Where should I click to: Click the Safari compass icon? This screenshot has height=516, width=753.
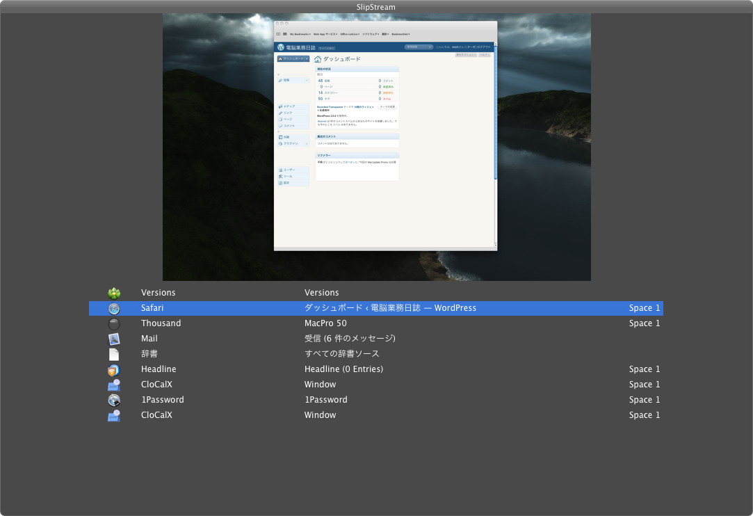tap(114, 309)
